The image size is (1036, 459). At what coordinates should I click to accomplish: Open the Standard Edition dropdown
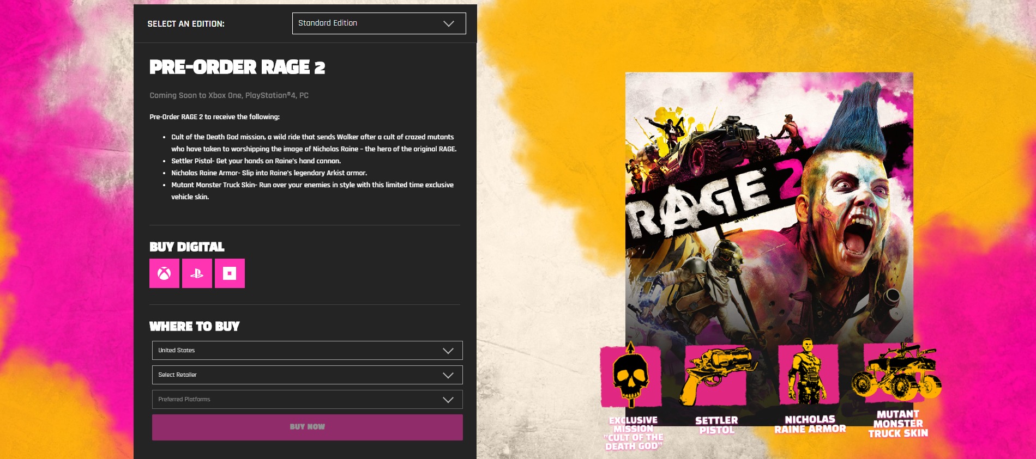pos(379,23)
